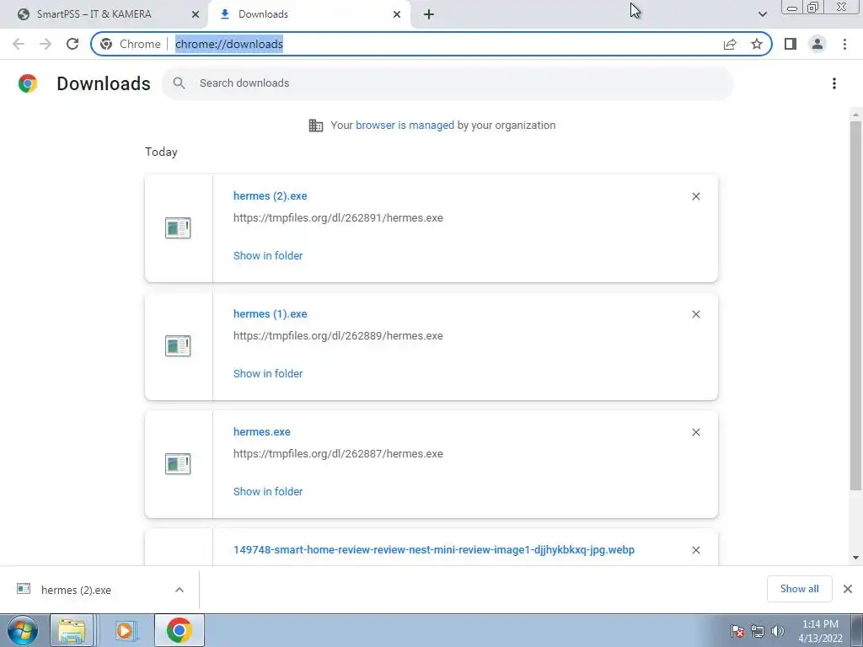Remove hermes.exe from the downloads list
Screen dimensions: 863x647
pyautogui.click(x=695, y=432)
